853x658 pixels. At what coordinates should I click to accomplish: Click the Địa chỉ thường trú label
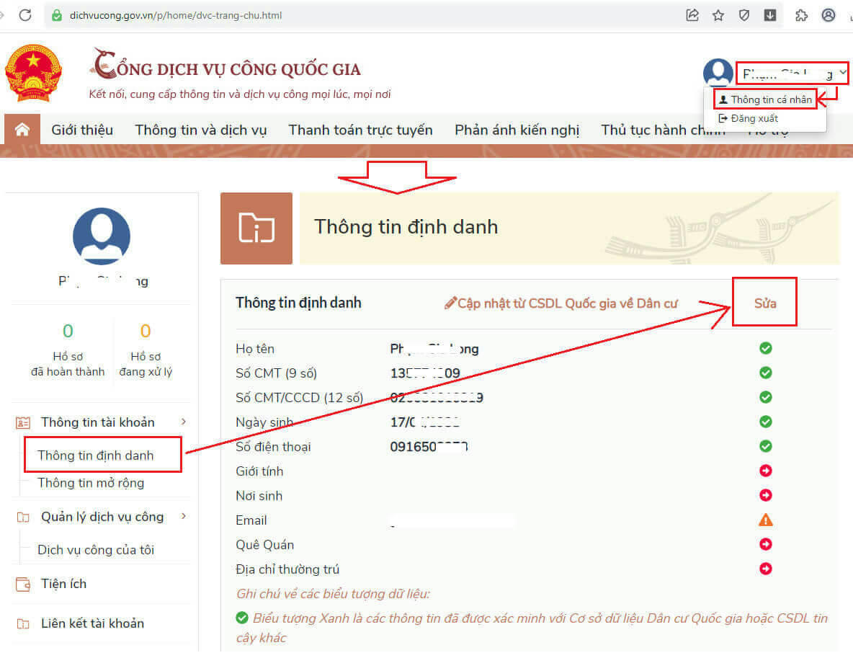point(287,569)
